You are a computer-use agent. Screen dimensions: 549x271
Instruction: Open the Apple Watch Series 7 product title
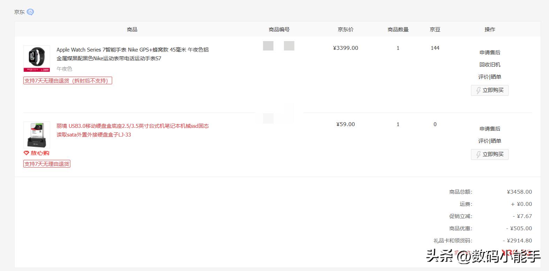[132, 54]
